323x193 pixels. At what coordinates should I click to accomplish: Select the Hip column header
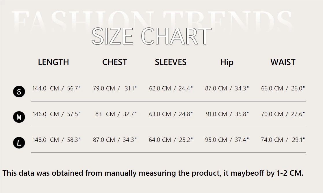click(x=227, y=62)
